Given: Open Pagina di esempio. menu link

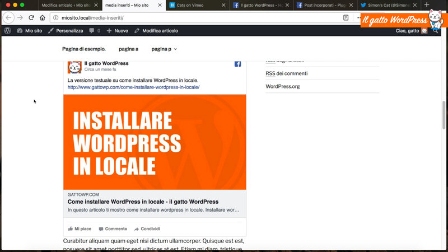Looking at the screenshot, I should 84,49.
